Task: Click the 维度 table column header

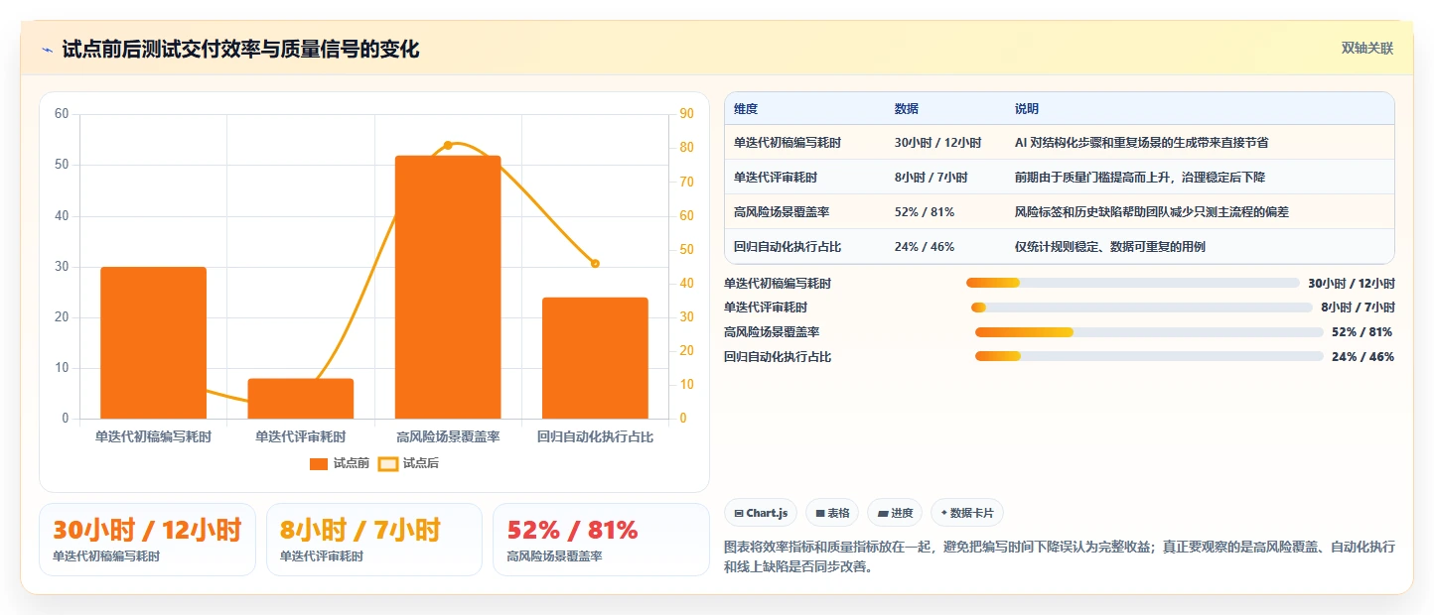Action: click(746, 109)
